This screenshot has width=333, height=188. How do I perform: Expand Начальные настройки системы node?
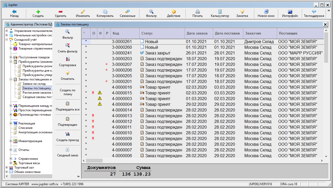coord(6,35)
